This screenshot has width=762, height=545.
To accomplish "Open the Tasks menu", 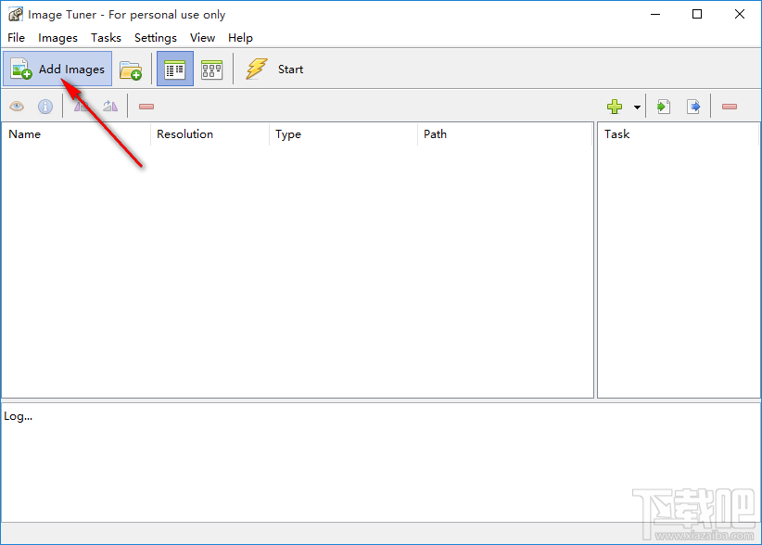I will pyautogui.click(x=106, y=37).
